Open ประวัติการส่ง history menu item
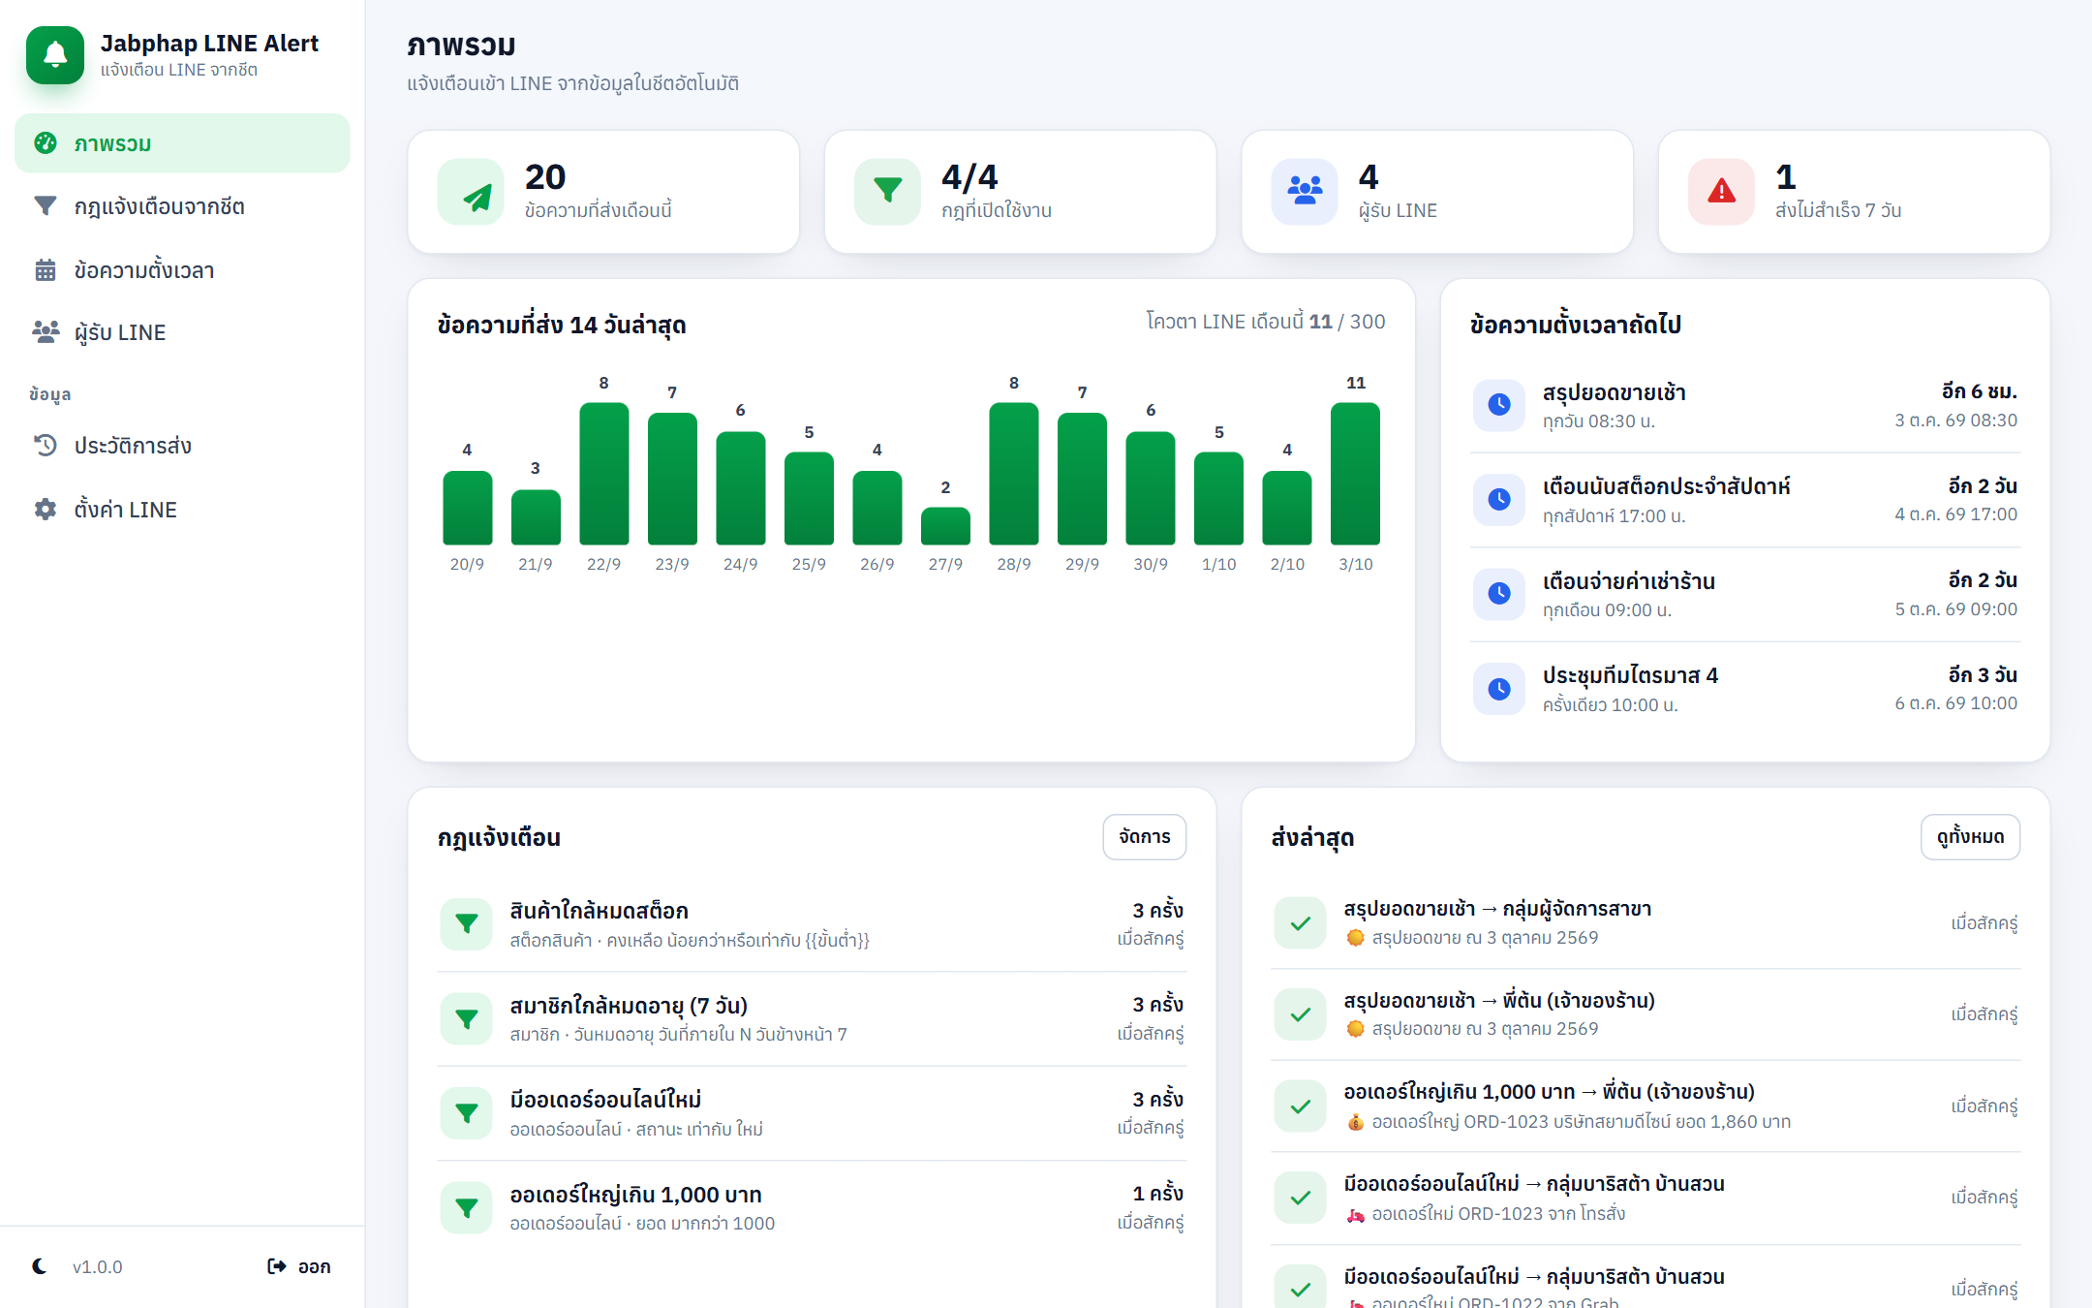 coord(182,446)
